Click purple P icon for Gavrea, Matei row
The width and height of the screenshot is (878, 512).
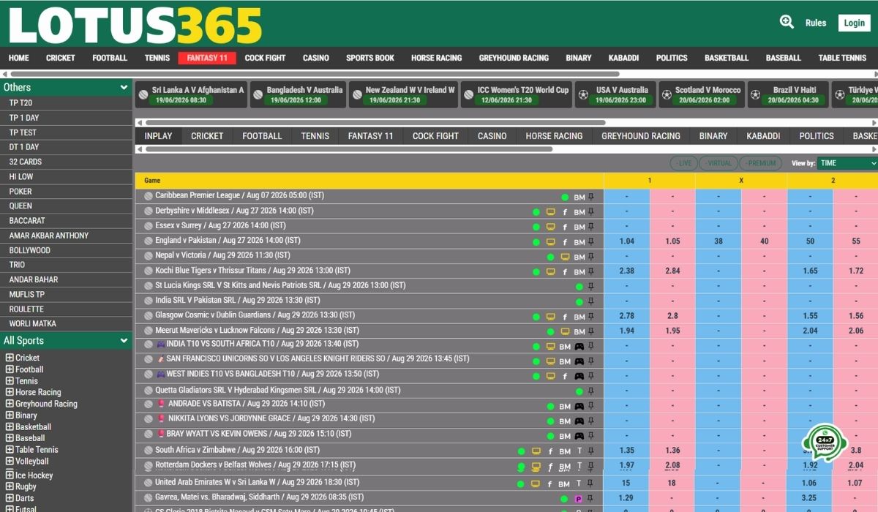578,499
